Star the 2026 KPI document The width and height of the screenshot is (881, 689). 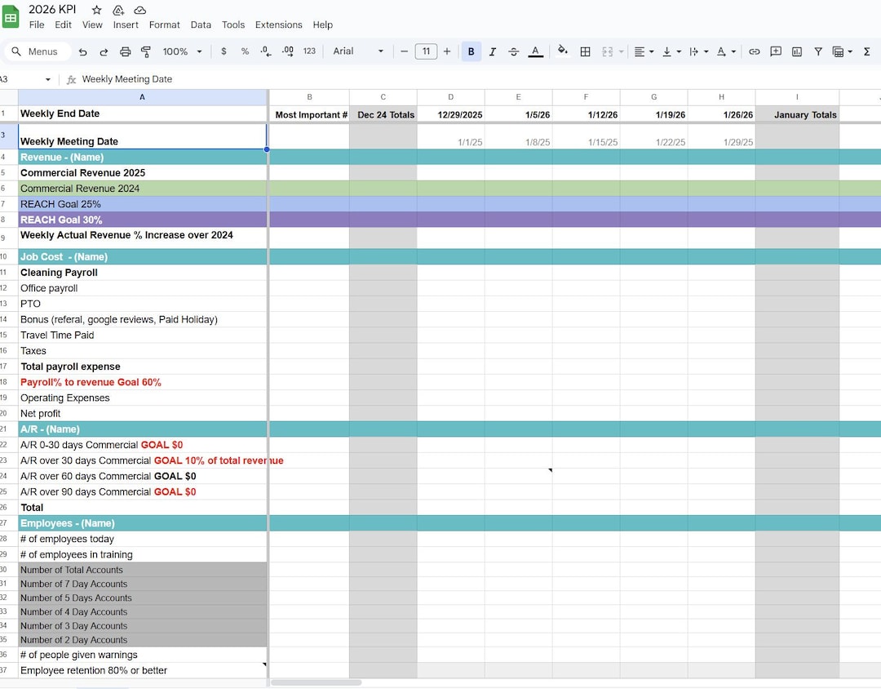click(x=96, y=10)
